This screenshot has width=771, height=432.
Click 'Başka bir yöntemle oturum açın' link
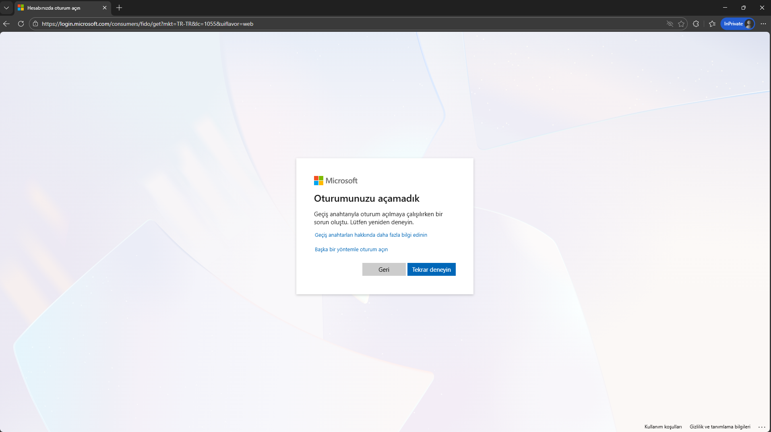(351, 250)
